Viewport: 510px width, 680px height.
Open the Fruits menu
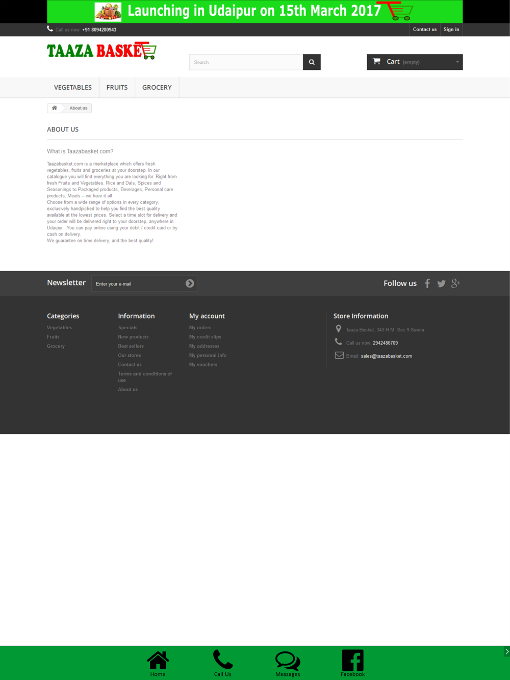tap(117, 88)
